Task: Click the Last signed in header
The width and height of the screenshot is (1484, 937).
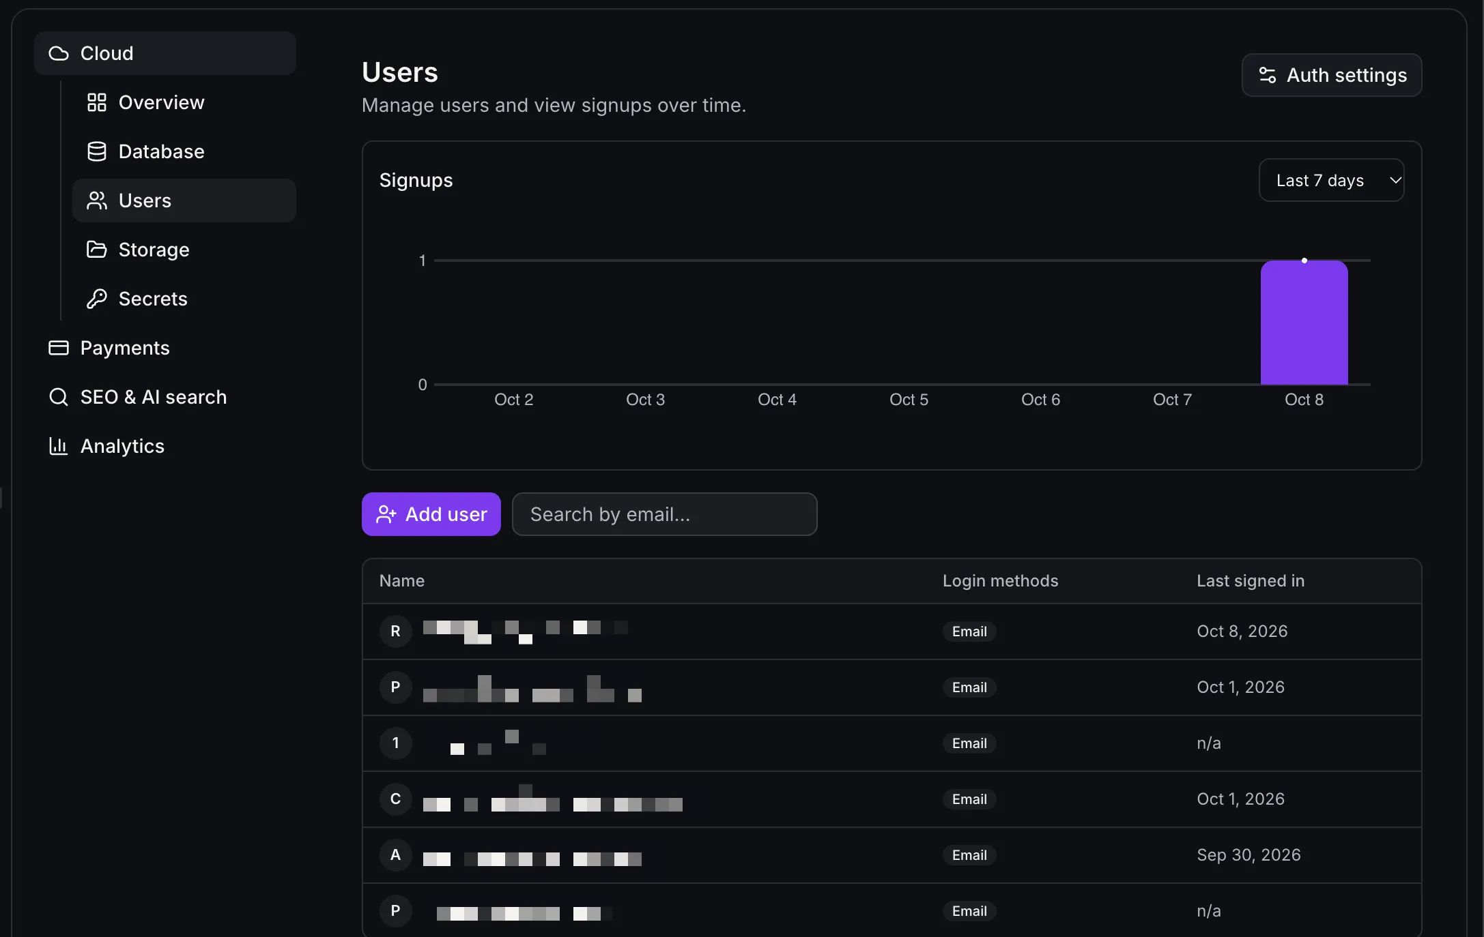Action: 1251,581
